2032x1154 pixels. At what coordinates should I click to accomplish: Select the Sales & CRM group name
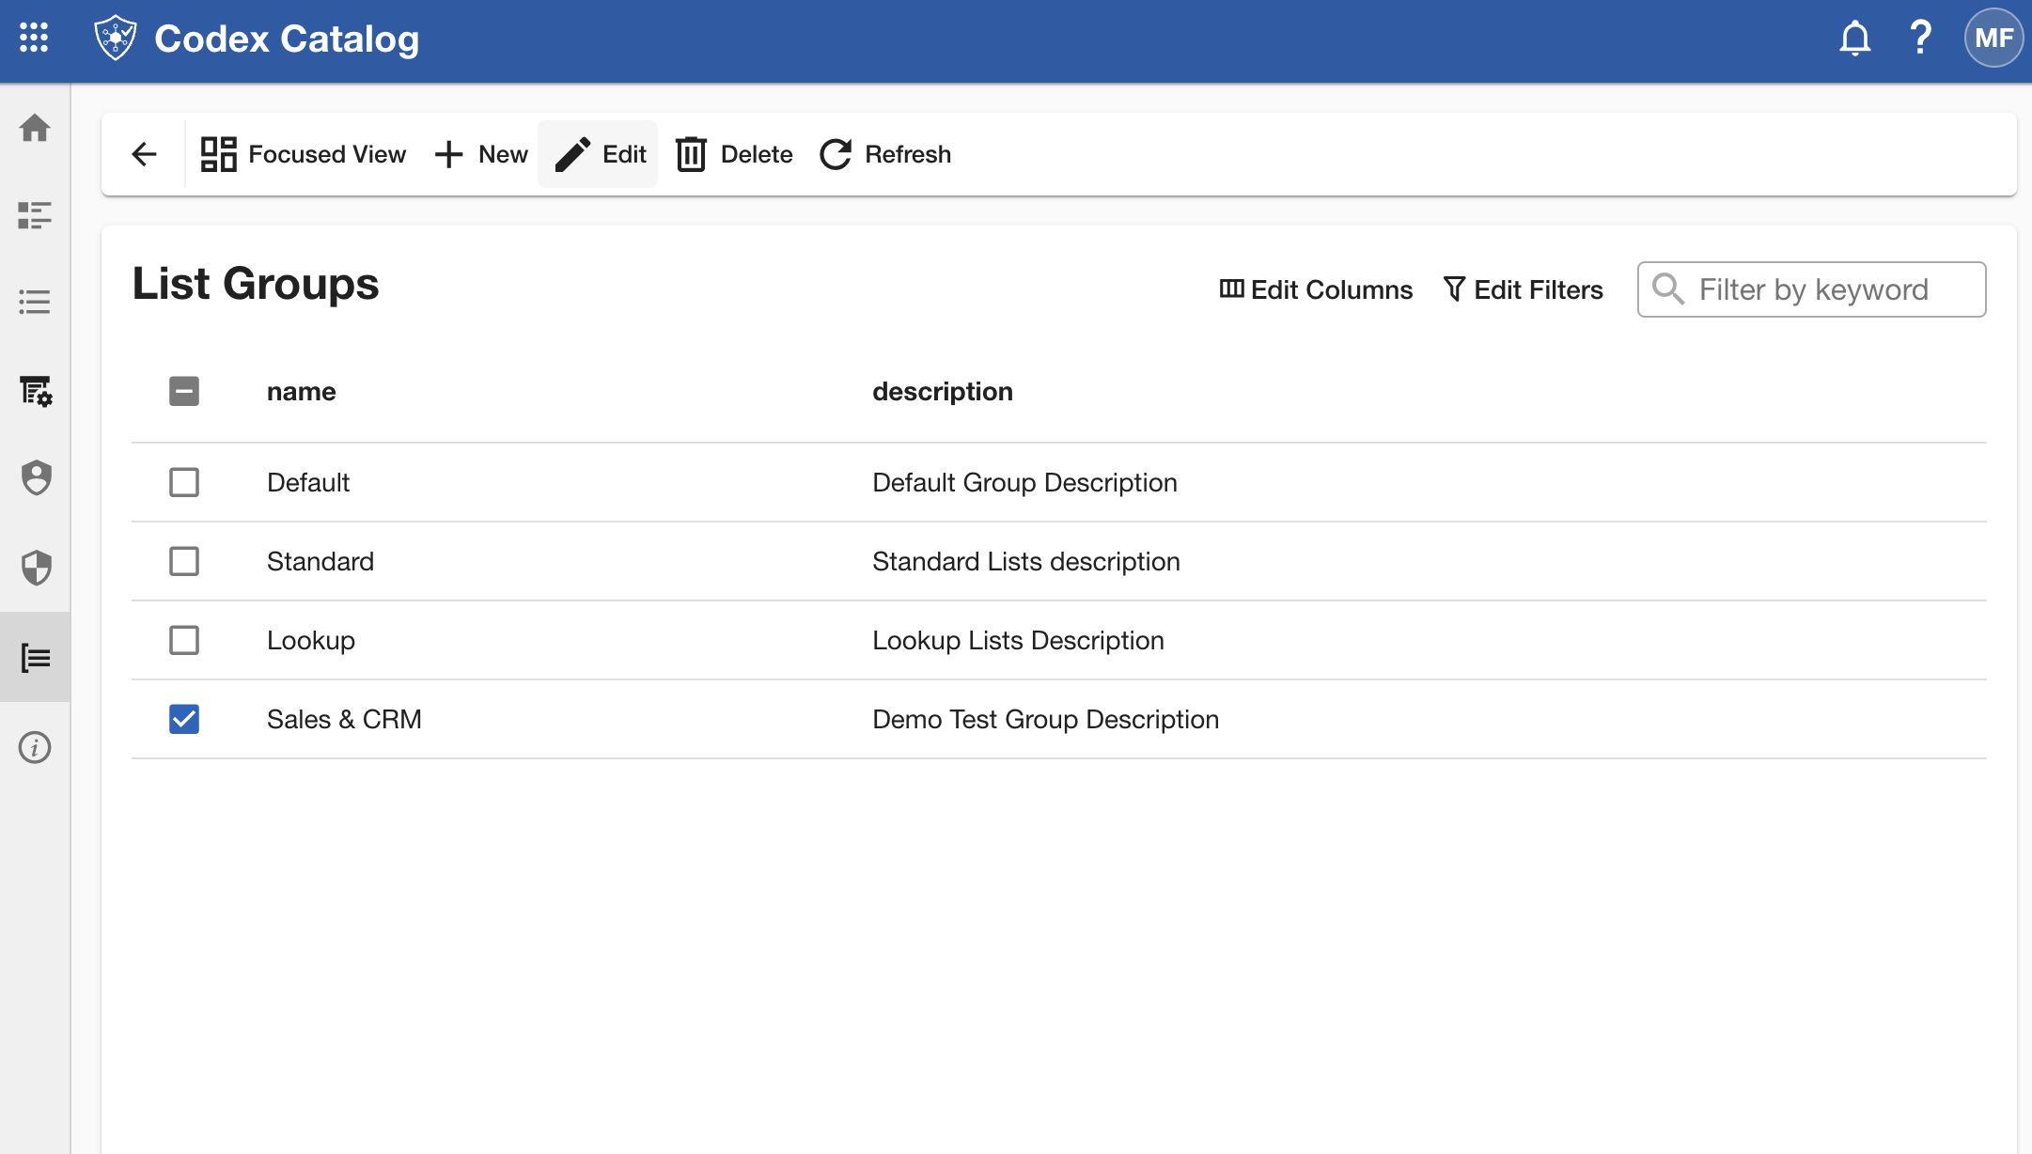click(x=344, y=719)
